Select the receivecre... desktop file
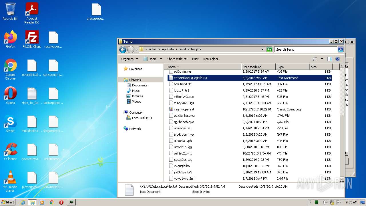The height and width of the screenshot is (206, 366). pyautogui.click(x=53, y=39)
